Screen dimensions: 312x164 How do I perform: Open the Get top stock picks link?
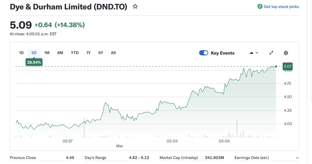281,7
